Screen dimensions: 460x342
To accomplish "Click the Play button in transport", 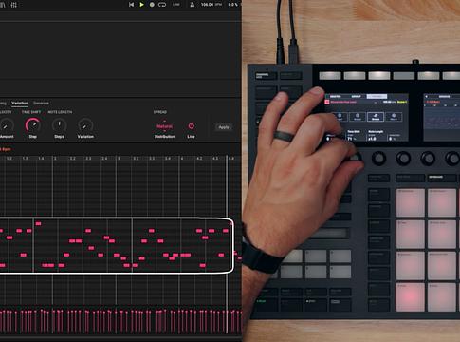I will 141,5.
